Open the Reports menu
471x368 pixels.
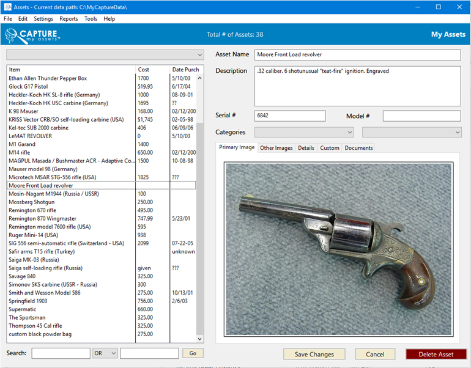69,19
